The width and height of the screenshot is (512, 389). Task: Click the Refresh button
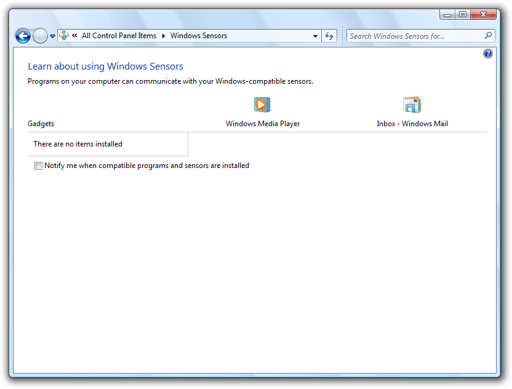pyautogui.click(x=329, y=36)
